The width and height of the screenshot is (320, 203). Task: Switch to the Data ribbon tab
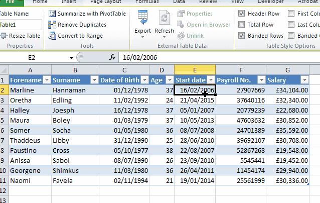pyautogui.click(x=179, y=2)
